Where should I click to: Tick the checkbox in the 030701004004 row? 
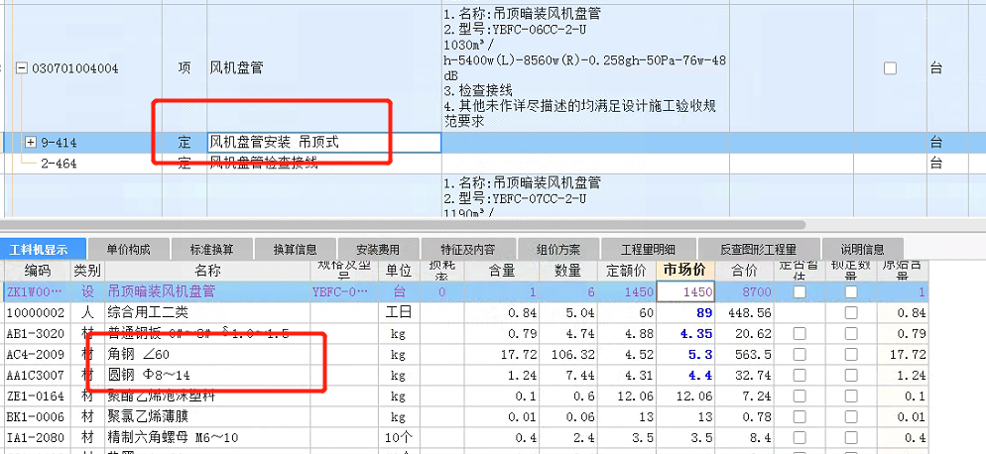[890, 68]
